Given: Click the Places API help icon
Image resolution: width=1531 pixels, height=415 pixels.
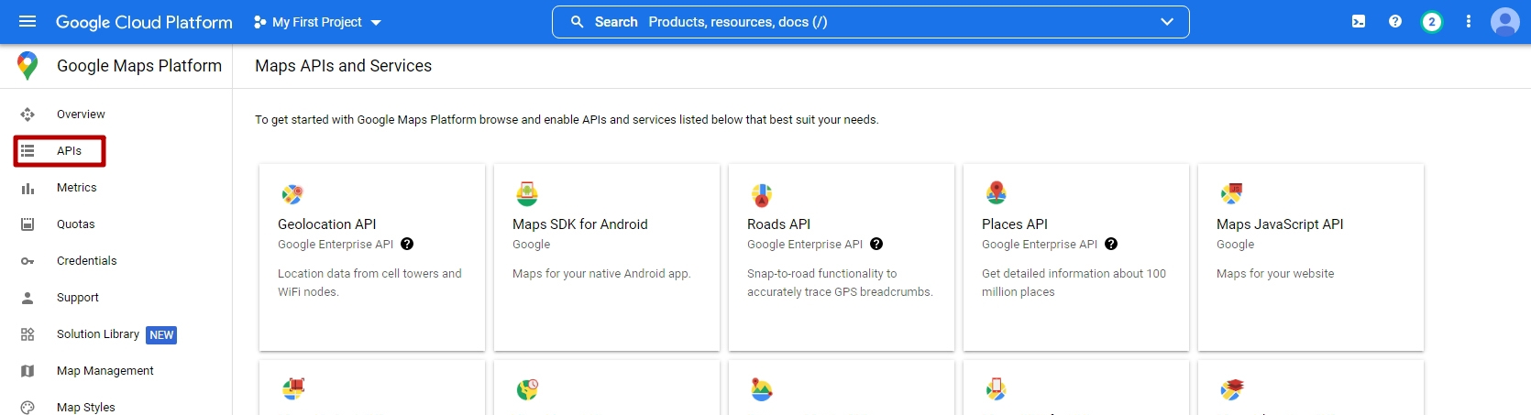Looking at the screenshot, I should pos(1111,244).
